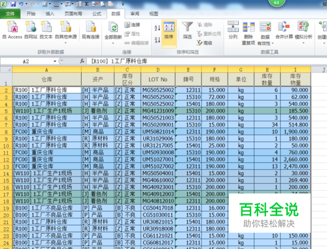Expand the 模拟分析 dropdown arrow

click(x=303, y=43)
